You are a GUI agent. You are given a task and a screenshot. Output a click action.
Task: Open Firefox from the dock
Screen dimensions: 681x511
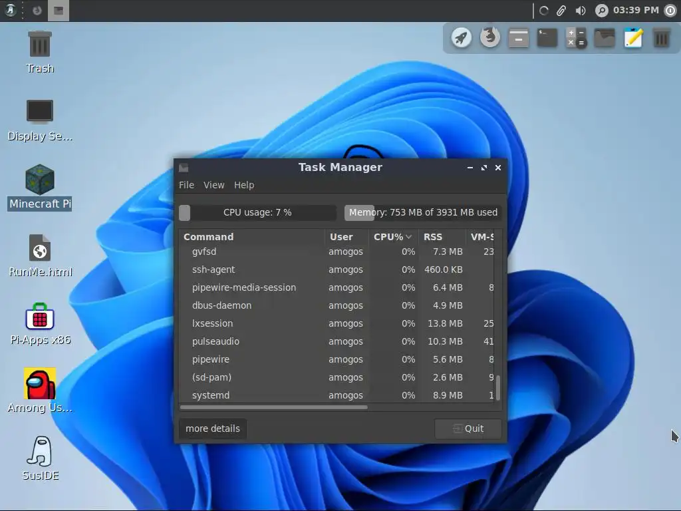(x=490, y=38)
